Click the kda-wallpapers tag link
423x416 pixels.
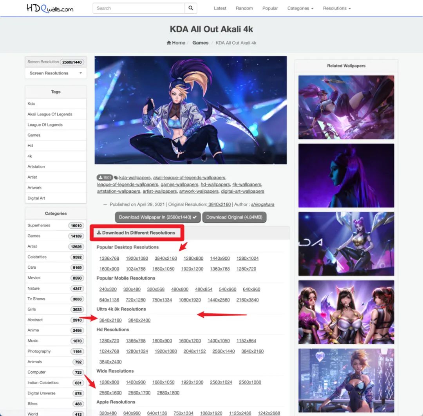(135, 177)
